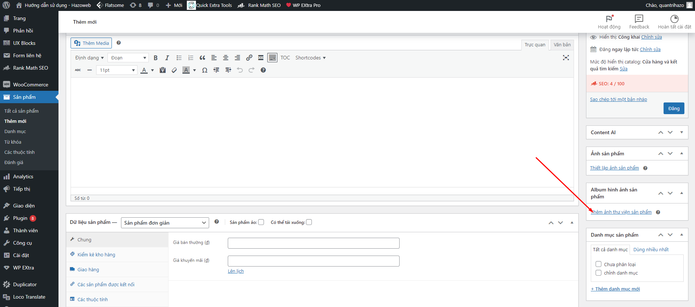Enable the Sản phẩm ảo checkbox
The height and width of the screenshot is (307, 695).
click(261, 222)
